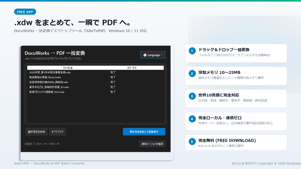This screenshot has height=169, width=301.
Task: Click the number 5 circle icon
Action: pyautogui.click(x=192, y=142)
